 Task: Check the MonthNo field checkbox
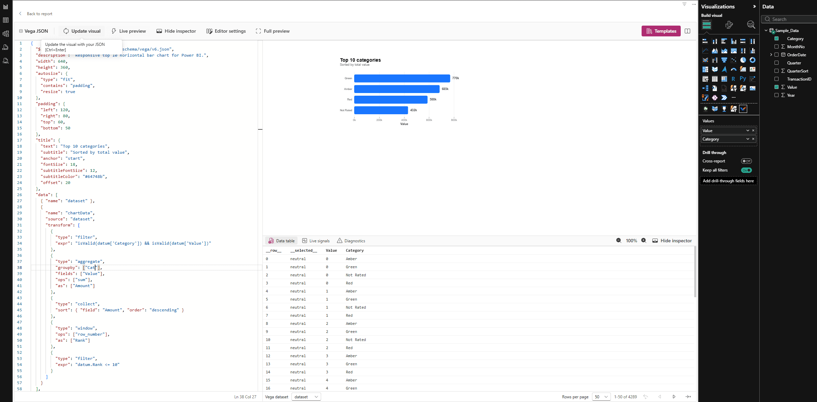click(777, 47)
